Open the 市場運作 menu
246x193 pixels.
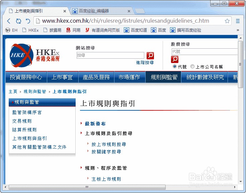(130, 77)
